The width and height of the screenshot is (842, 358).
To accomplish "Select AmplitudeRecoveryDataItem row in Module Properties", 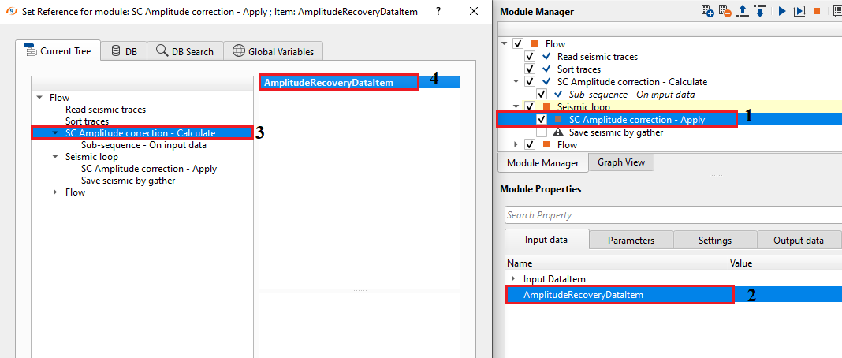I will click(673, 295).
